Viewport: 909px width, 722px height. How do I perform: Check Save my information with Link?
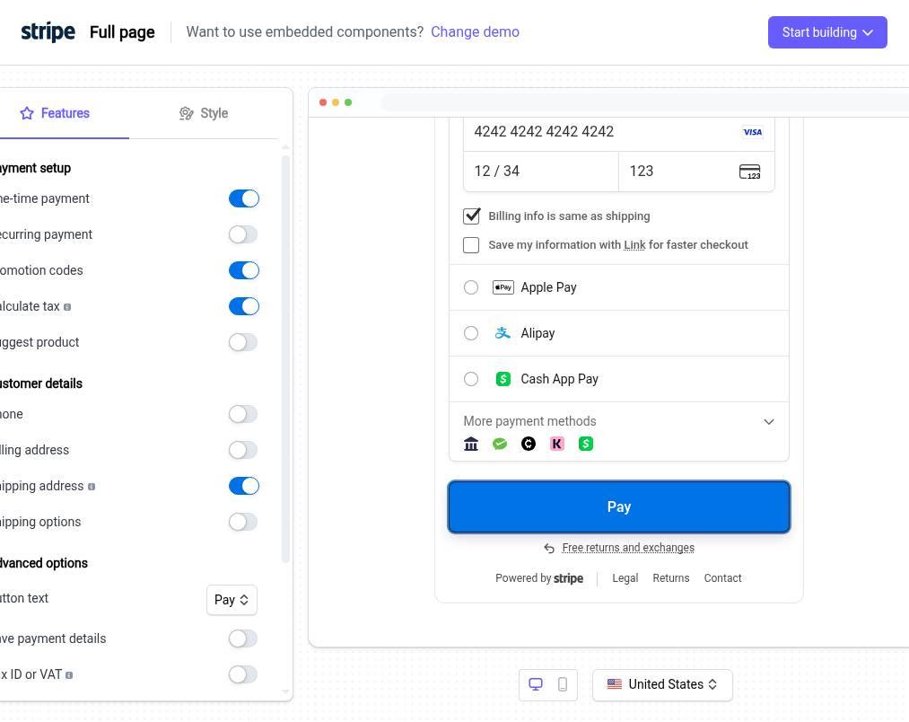point(471,245)
